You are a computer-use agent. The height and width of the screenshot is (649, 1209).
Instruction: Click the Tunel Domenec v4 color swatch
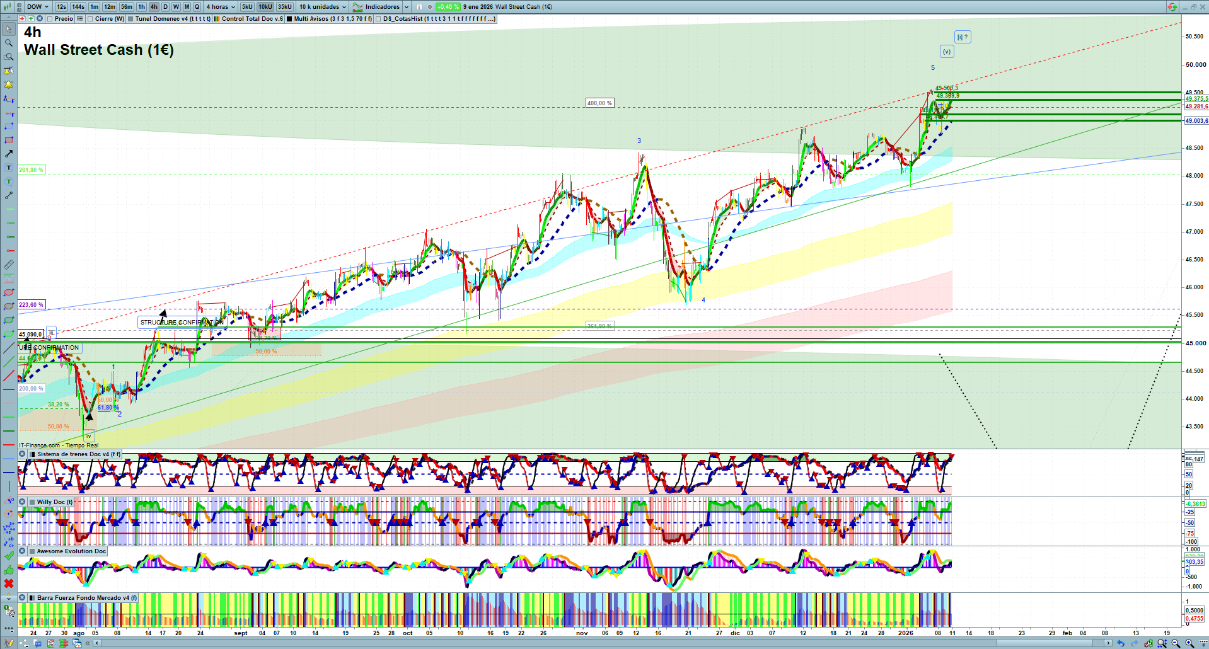pyautogui.click(x=130, y=19)
